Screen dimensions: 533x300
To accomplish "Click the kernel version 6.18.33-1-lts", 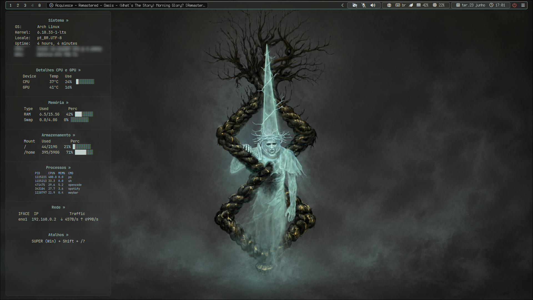I will (52, 32).
